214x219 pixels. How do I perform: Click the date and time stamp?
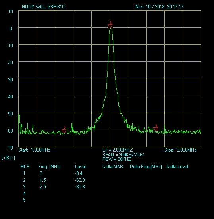tap(159, 7)
